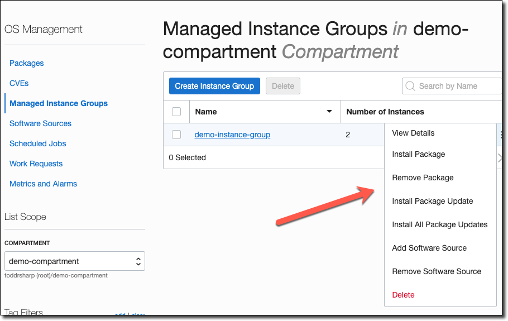508x321 pixels.
Task: Click the next page chevron arrow
Action: click(x=500, y=158)
